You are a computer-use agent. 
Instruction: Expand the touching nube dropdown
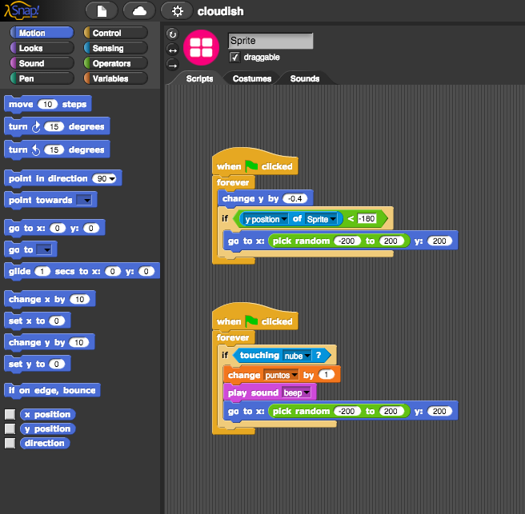pos(307,356)
